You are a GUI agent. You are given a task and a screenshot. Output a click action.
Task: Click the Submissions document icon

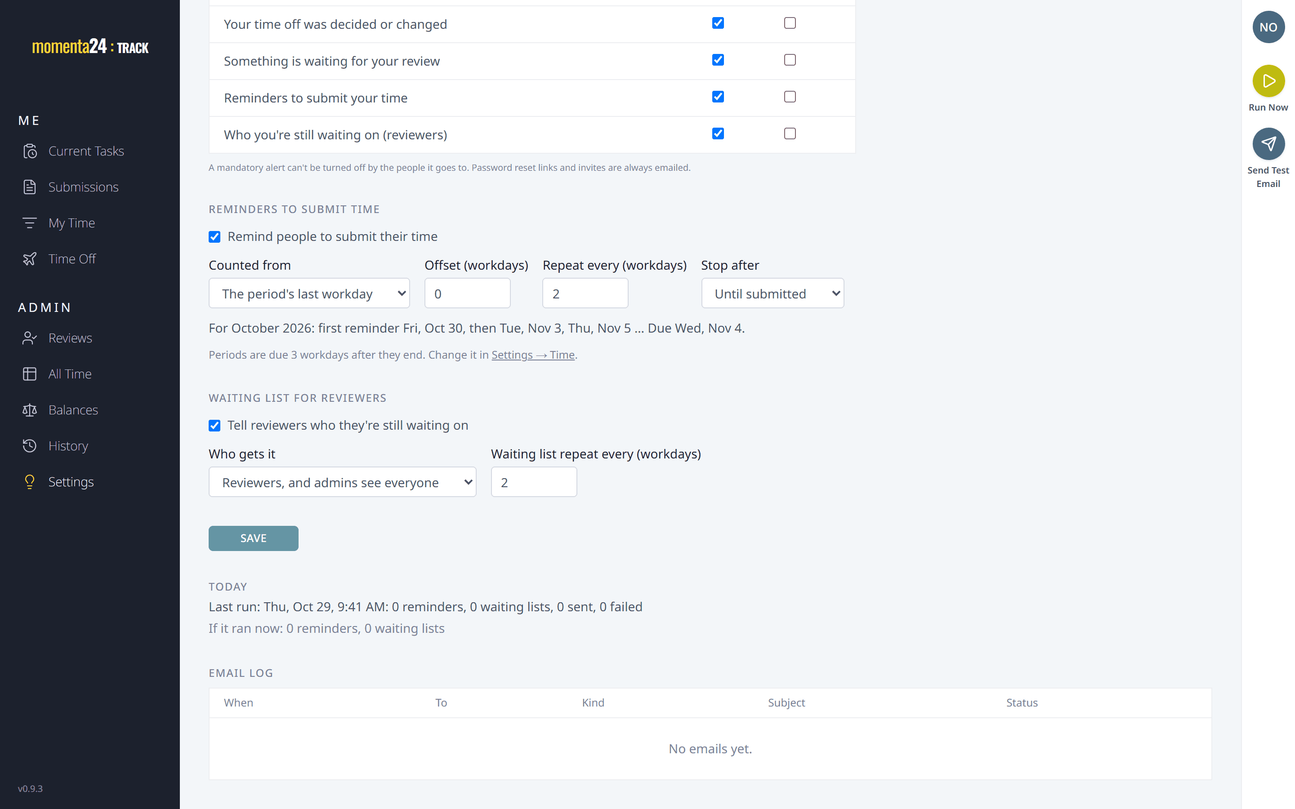pos(29,187)
